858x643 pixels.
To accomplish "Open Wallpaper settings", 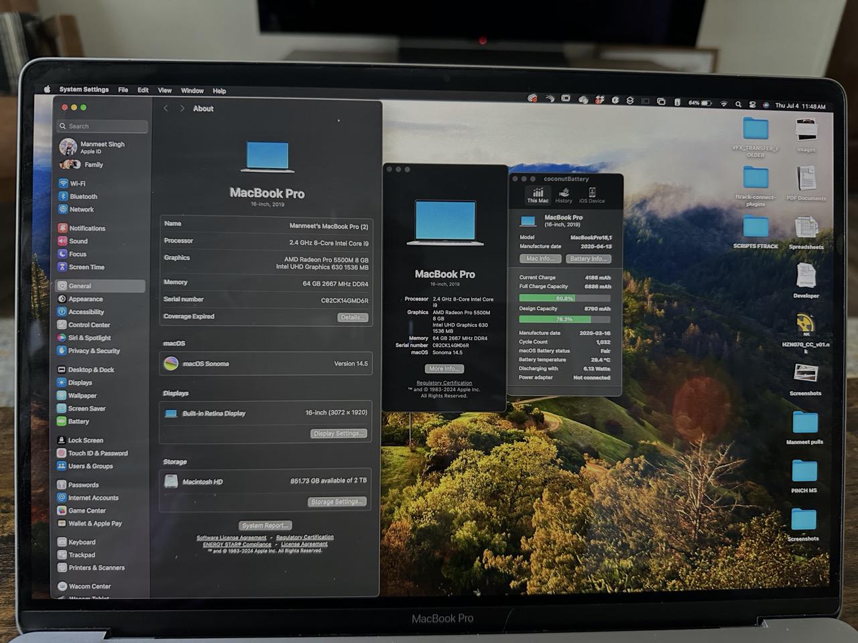I will (77, 395).
